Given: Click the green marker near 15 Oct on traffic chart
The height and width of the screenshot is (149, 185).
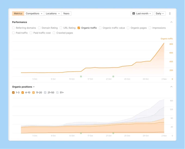Looking at the screenshot, I should pos(81,77).
